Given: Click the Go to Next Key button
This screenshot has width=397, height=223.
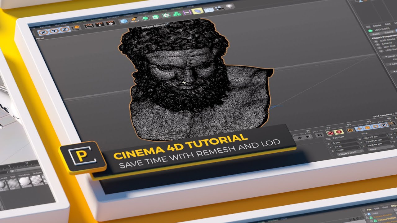Looking at the screenshot, I should (308, 137).
